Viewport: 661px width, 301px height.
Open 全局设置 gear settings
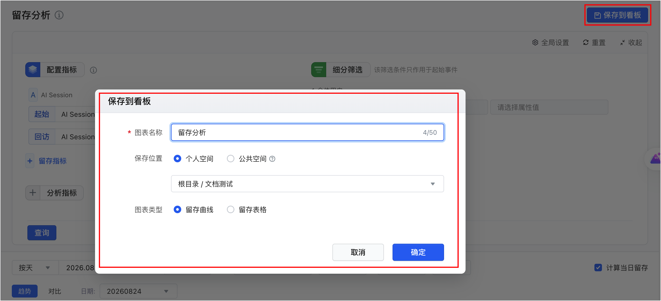551,43
